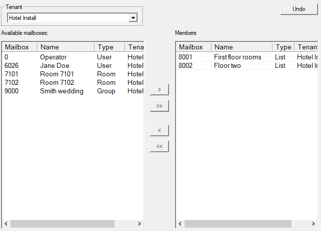The height and width of the screenshot is (231, 321).
Task: Select the Operator mailbox row
Action: (53, 57)
